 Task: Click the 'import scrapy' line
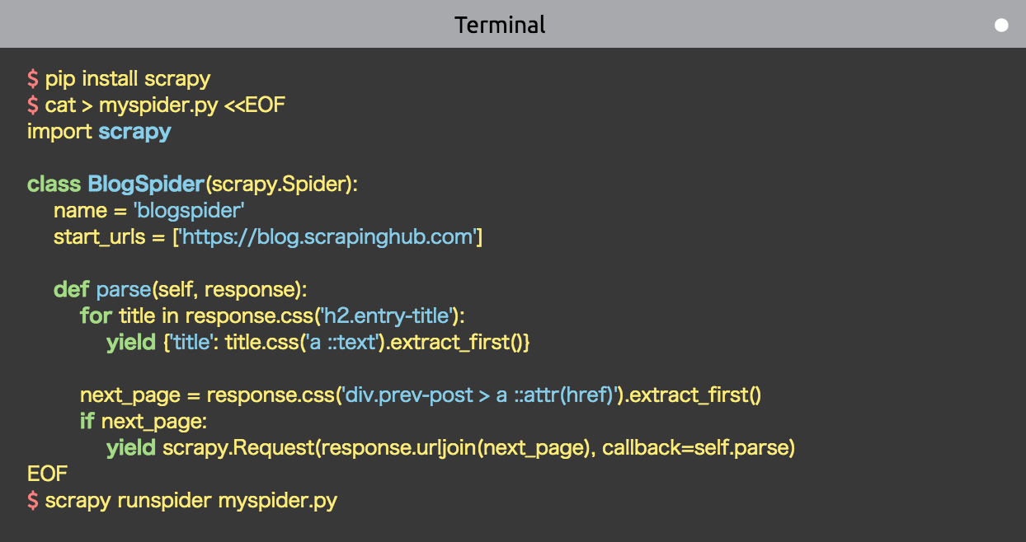(99, 132)
